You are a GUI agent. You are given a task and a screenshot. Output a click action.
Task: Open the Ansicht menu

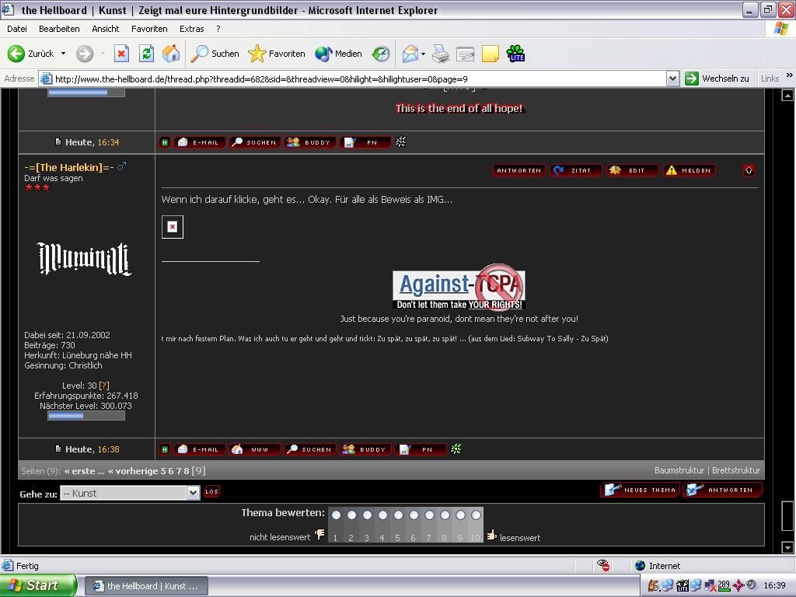(105, 29)
